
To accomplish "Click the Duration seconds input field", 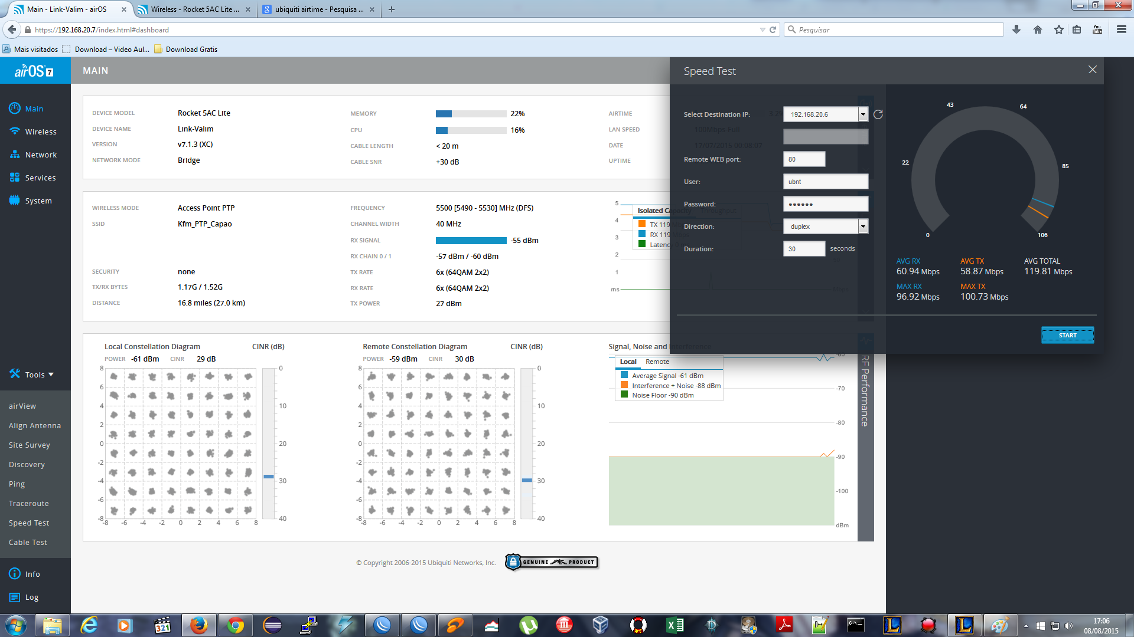I will pyautogui.click(x=804, y=249).
